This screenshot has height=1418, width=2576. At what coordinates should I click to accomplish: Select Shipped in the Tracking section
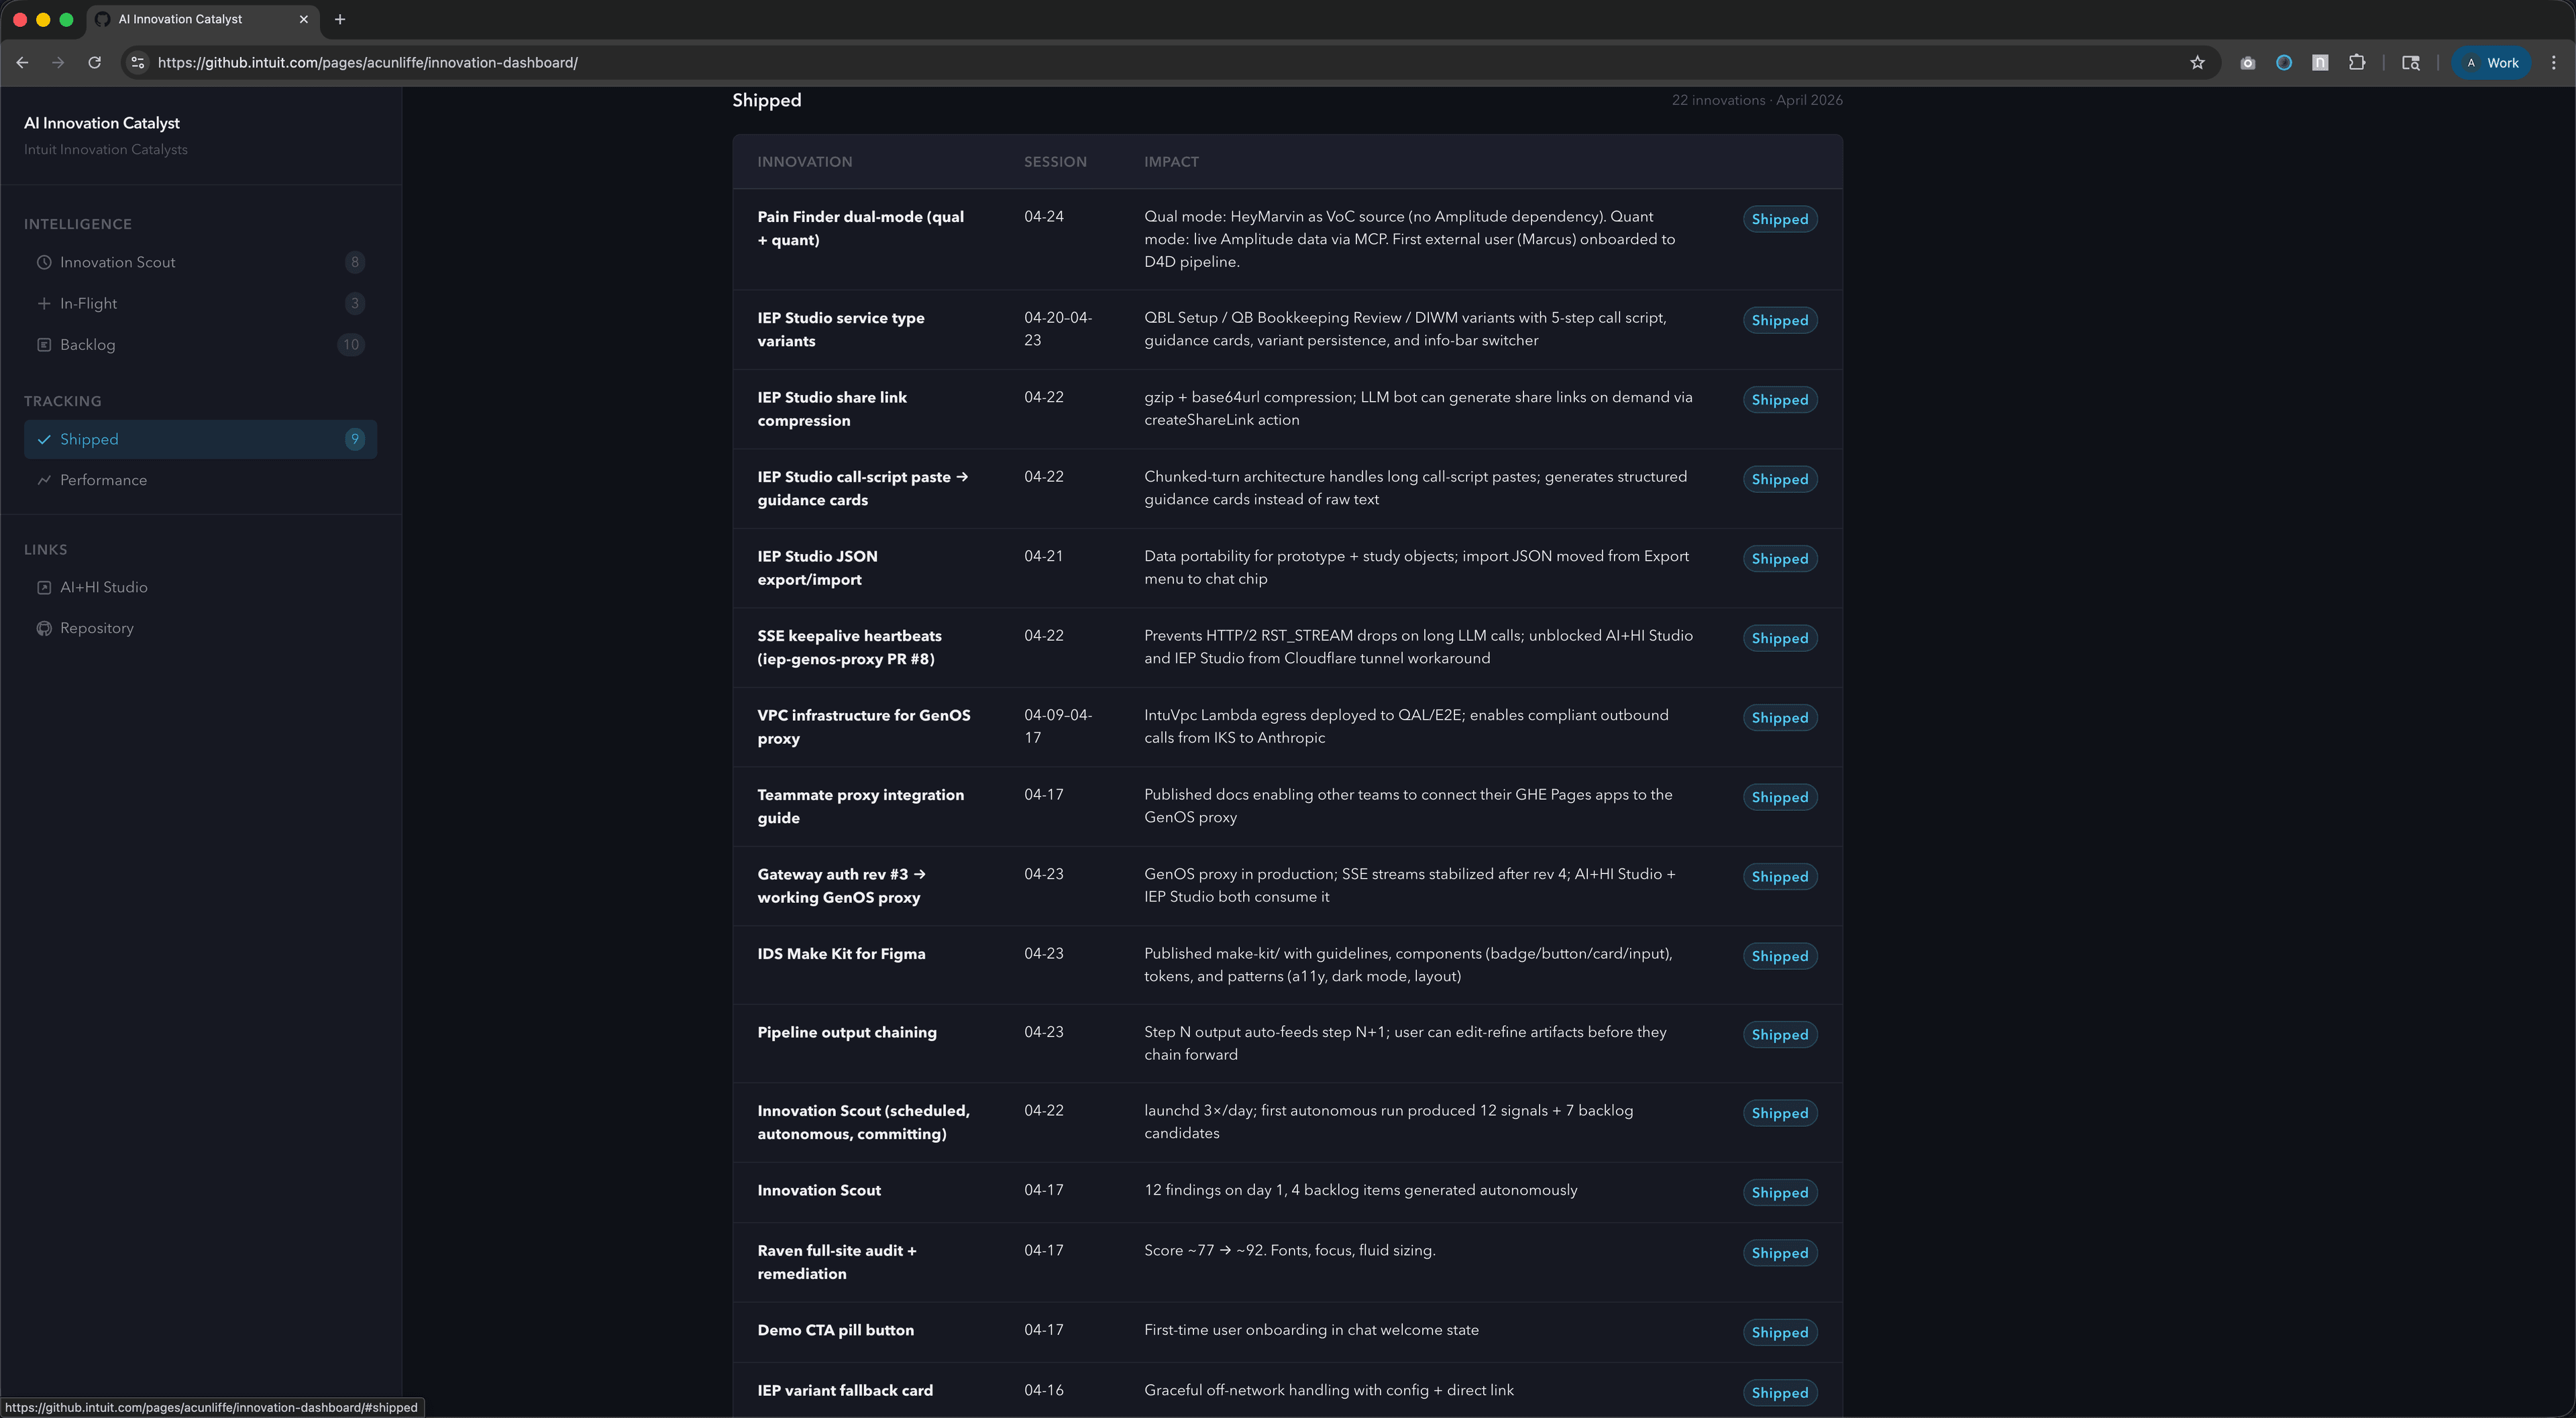click(x=200, y=439)
